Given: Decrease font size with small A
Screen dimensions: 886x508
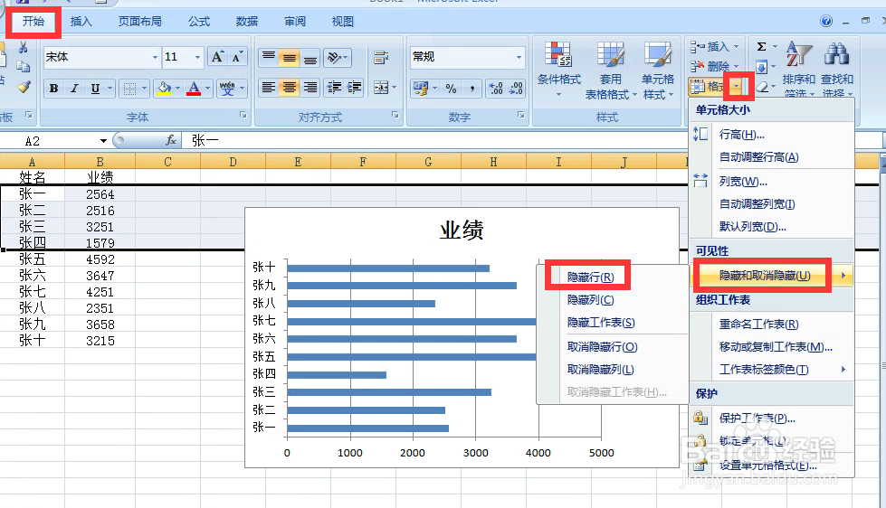Looking at the screenshot, I should pos(237,56).
